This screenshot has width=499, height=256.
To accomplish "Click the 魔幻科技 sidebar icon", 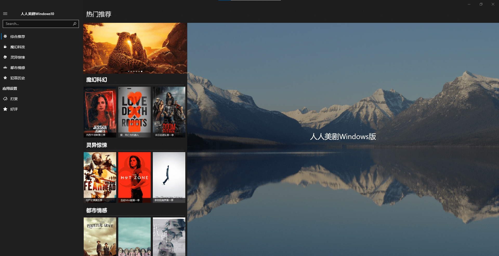I will click(x=5, y=47).
